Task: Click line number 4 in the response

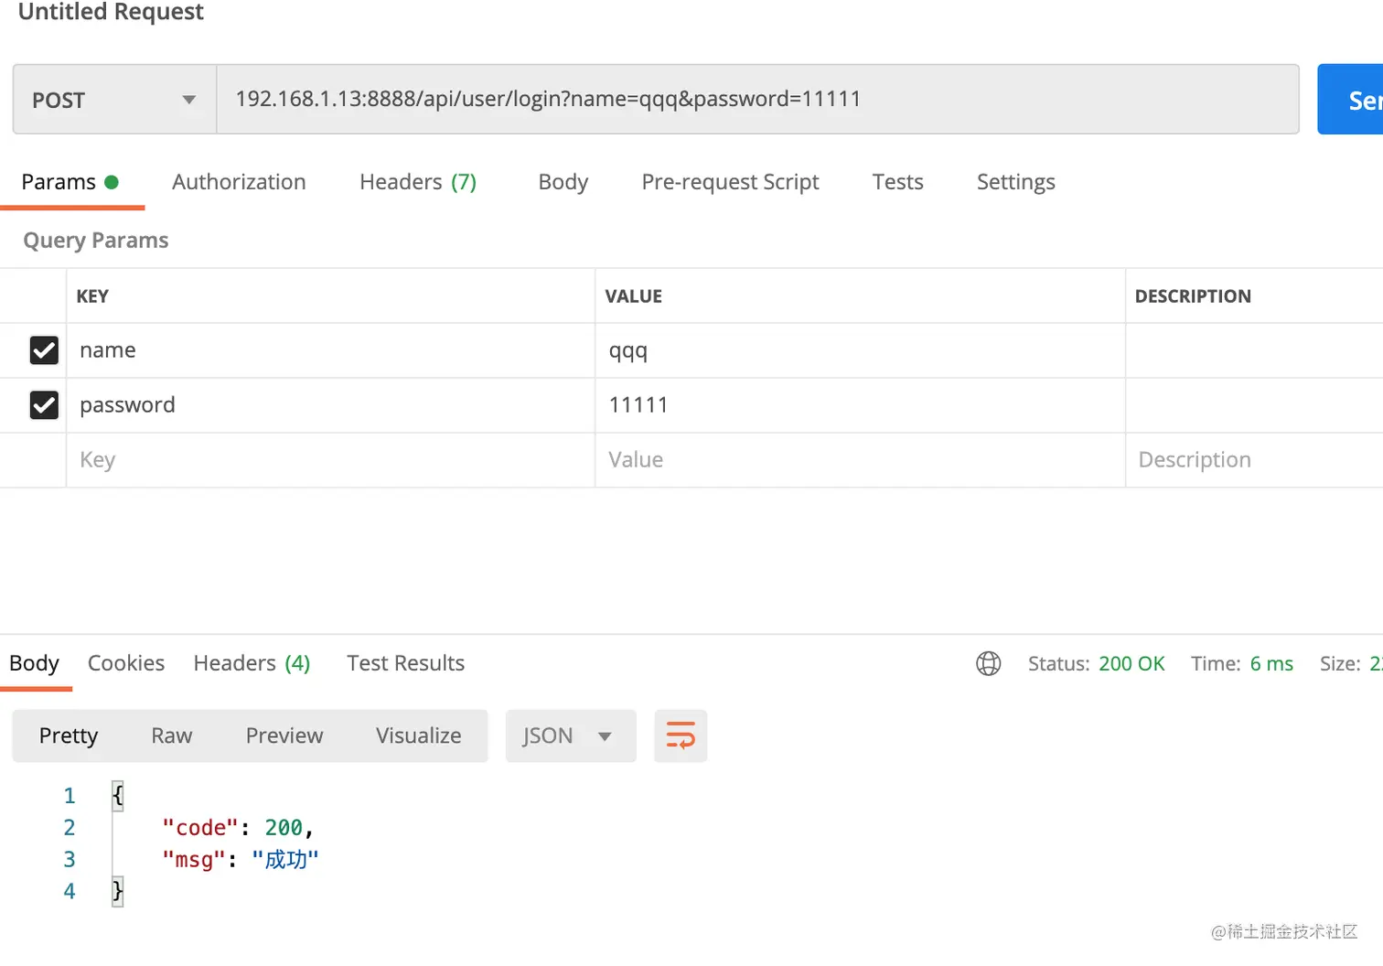Action: click(x=70, y=891)
